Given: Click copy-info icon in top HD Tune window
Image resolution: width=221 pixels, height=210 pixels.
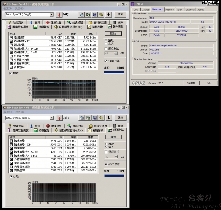Looking at the screenshot, I should [x=81, y=14].
